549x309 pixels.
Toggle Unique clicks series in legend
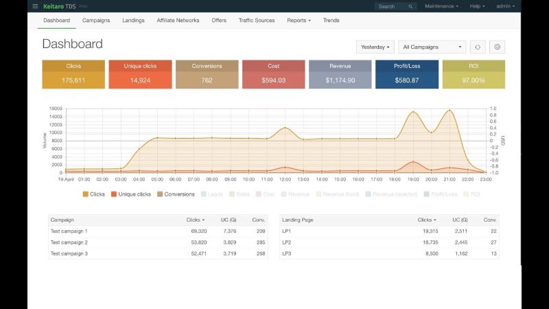pos(130,194)
